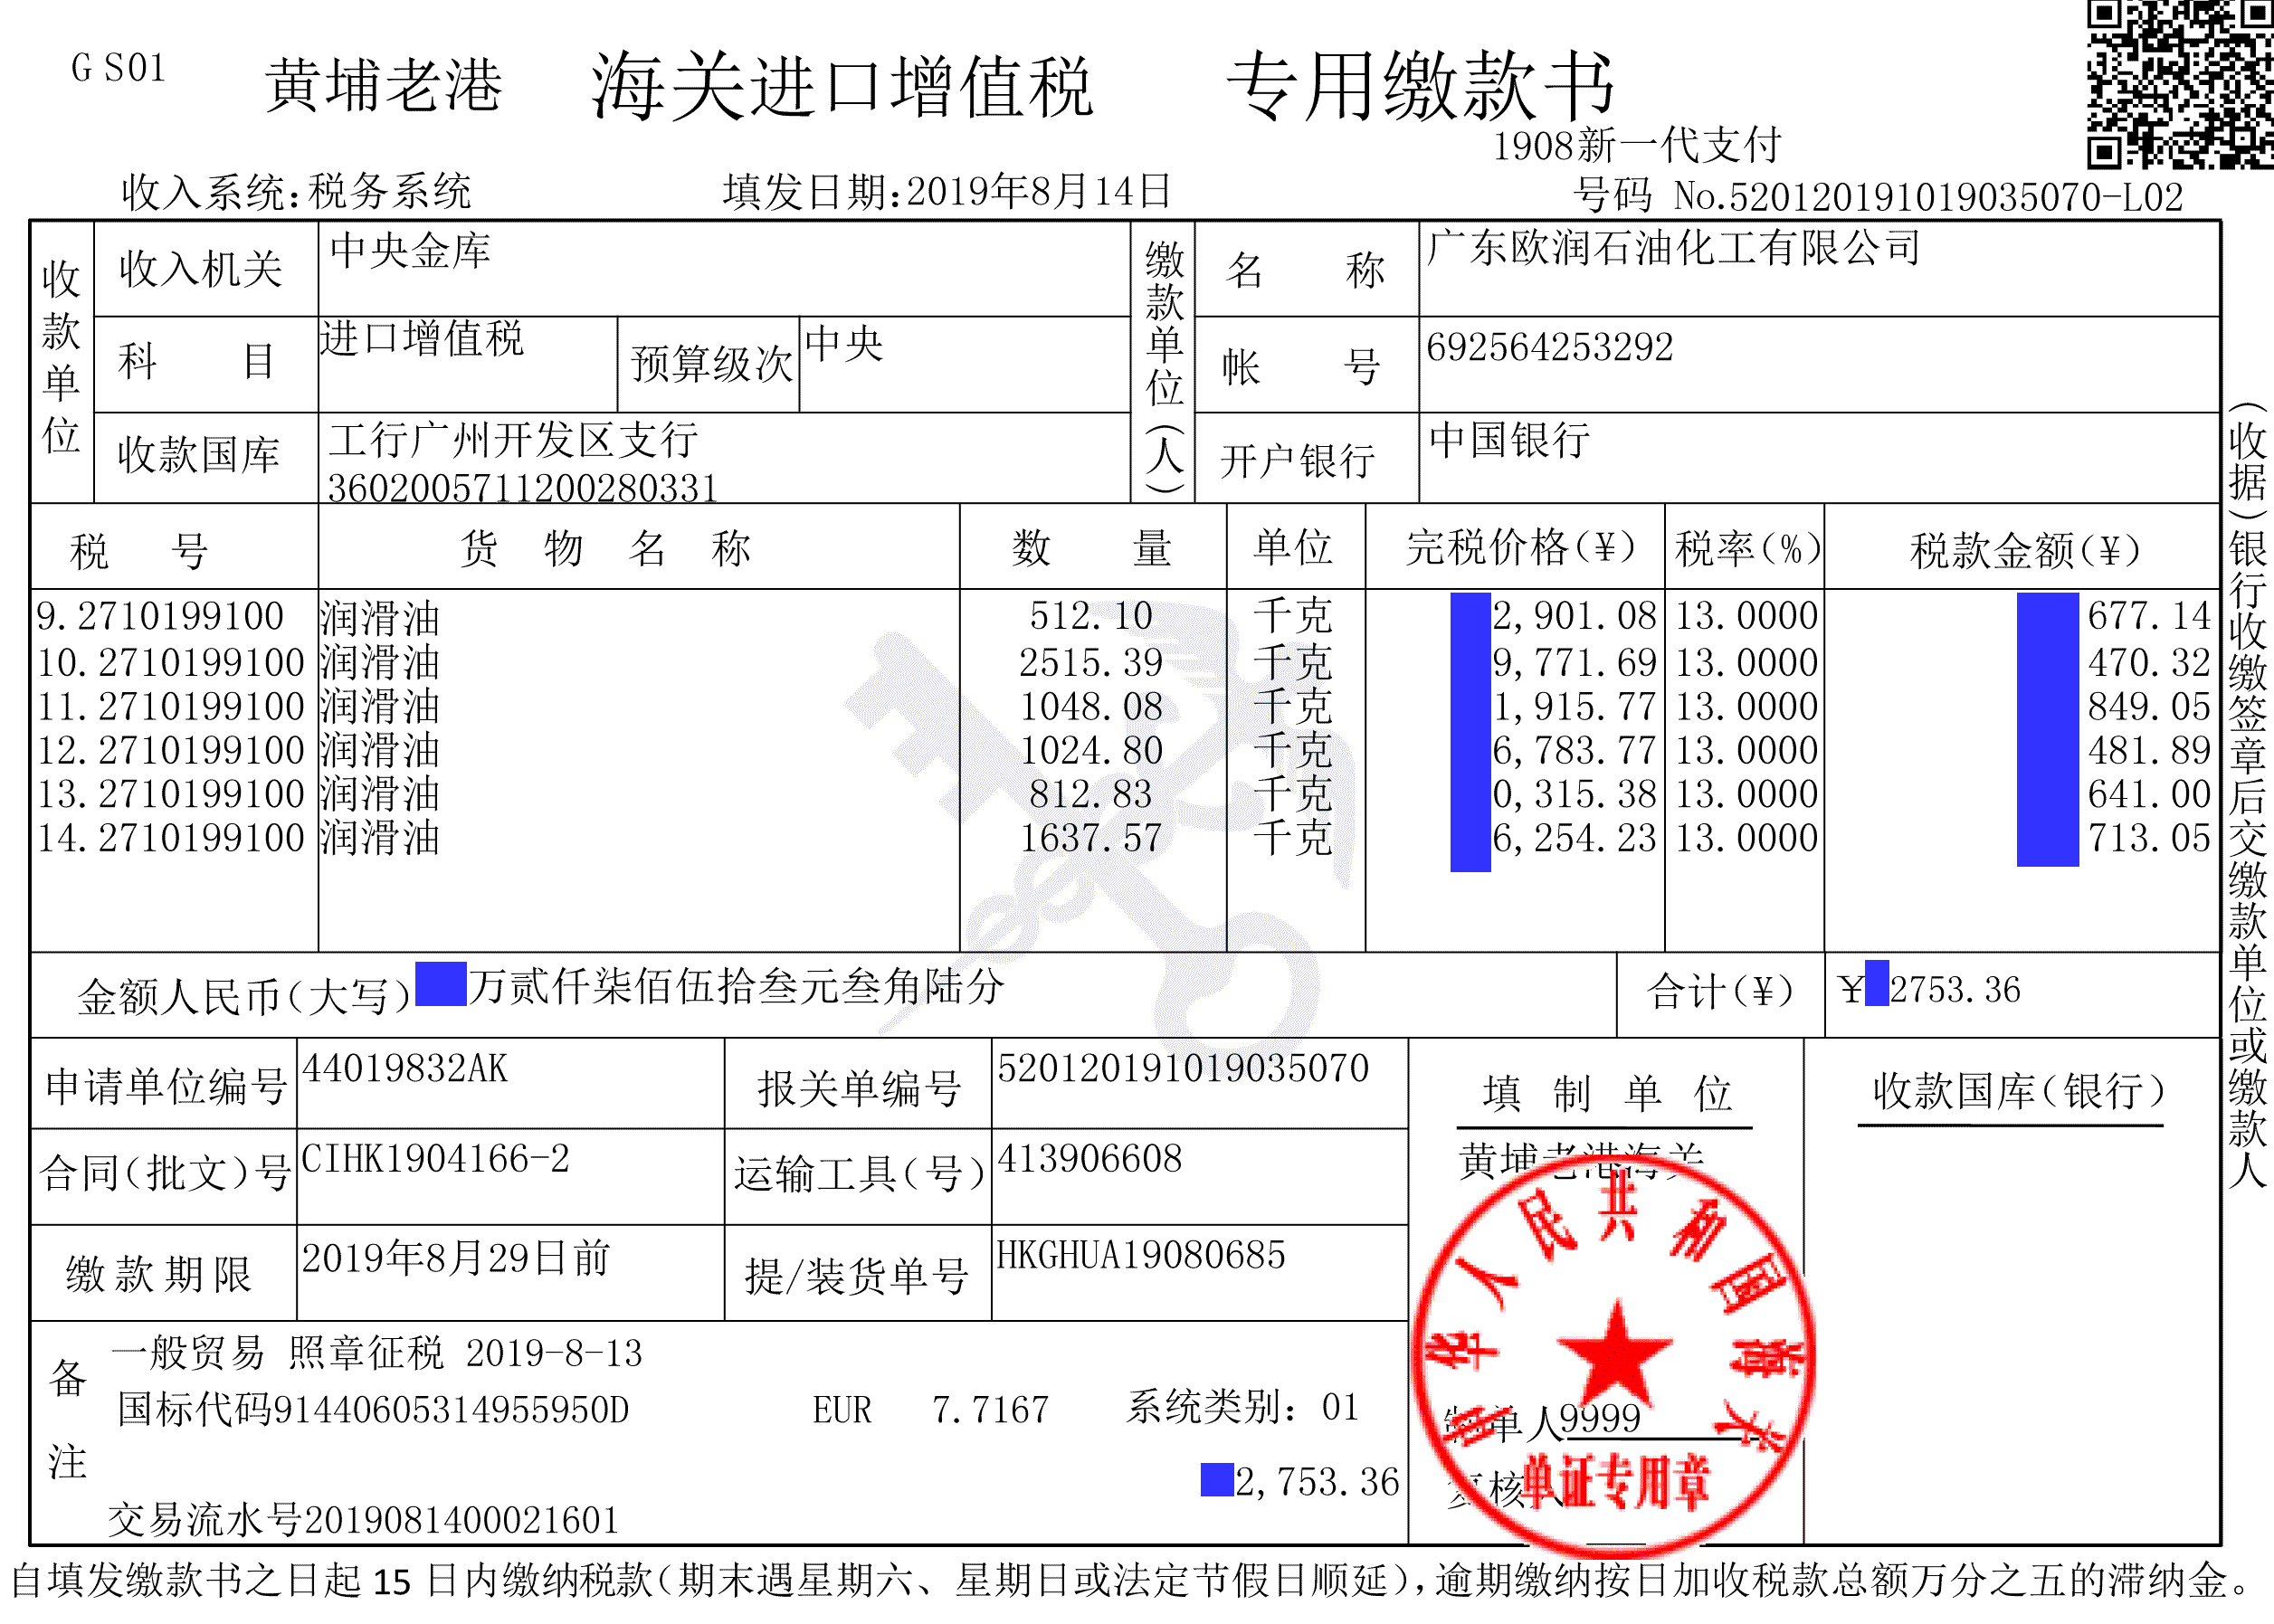Click contract number CIHK1904166-2
The image size is (2274, 1624).
pyautogui.click(x=435, y=1159)
